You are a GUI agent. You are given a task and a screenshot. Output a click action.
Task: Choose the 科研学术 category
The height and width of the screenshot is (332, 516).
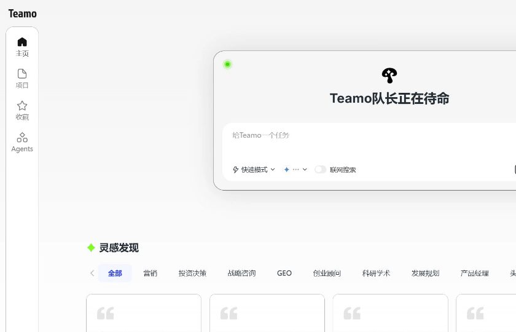tap(376, 273)
